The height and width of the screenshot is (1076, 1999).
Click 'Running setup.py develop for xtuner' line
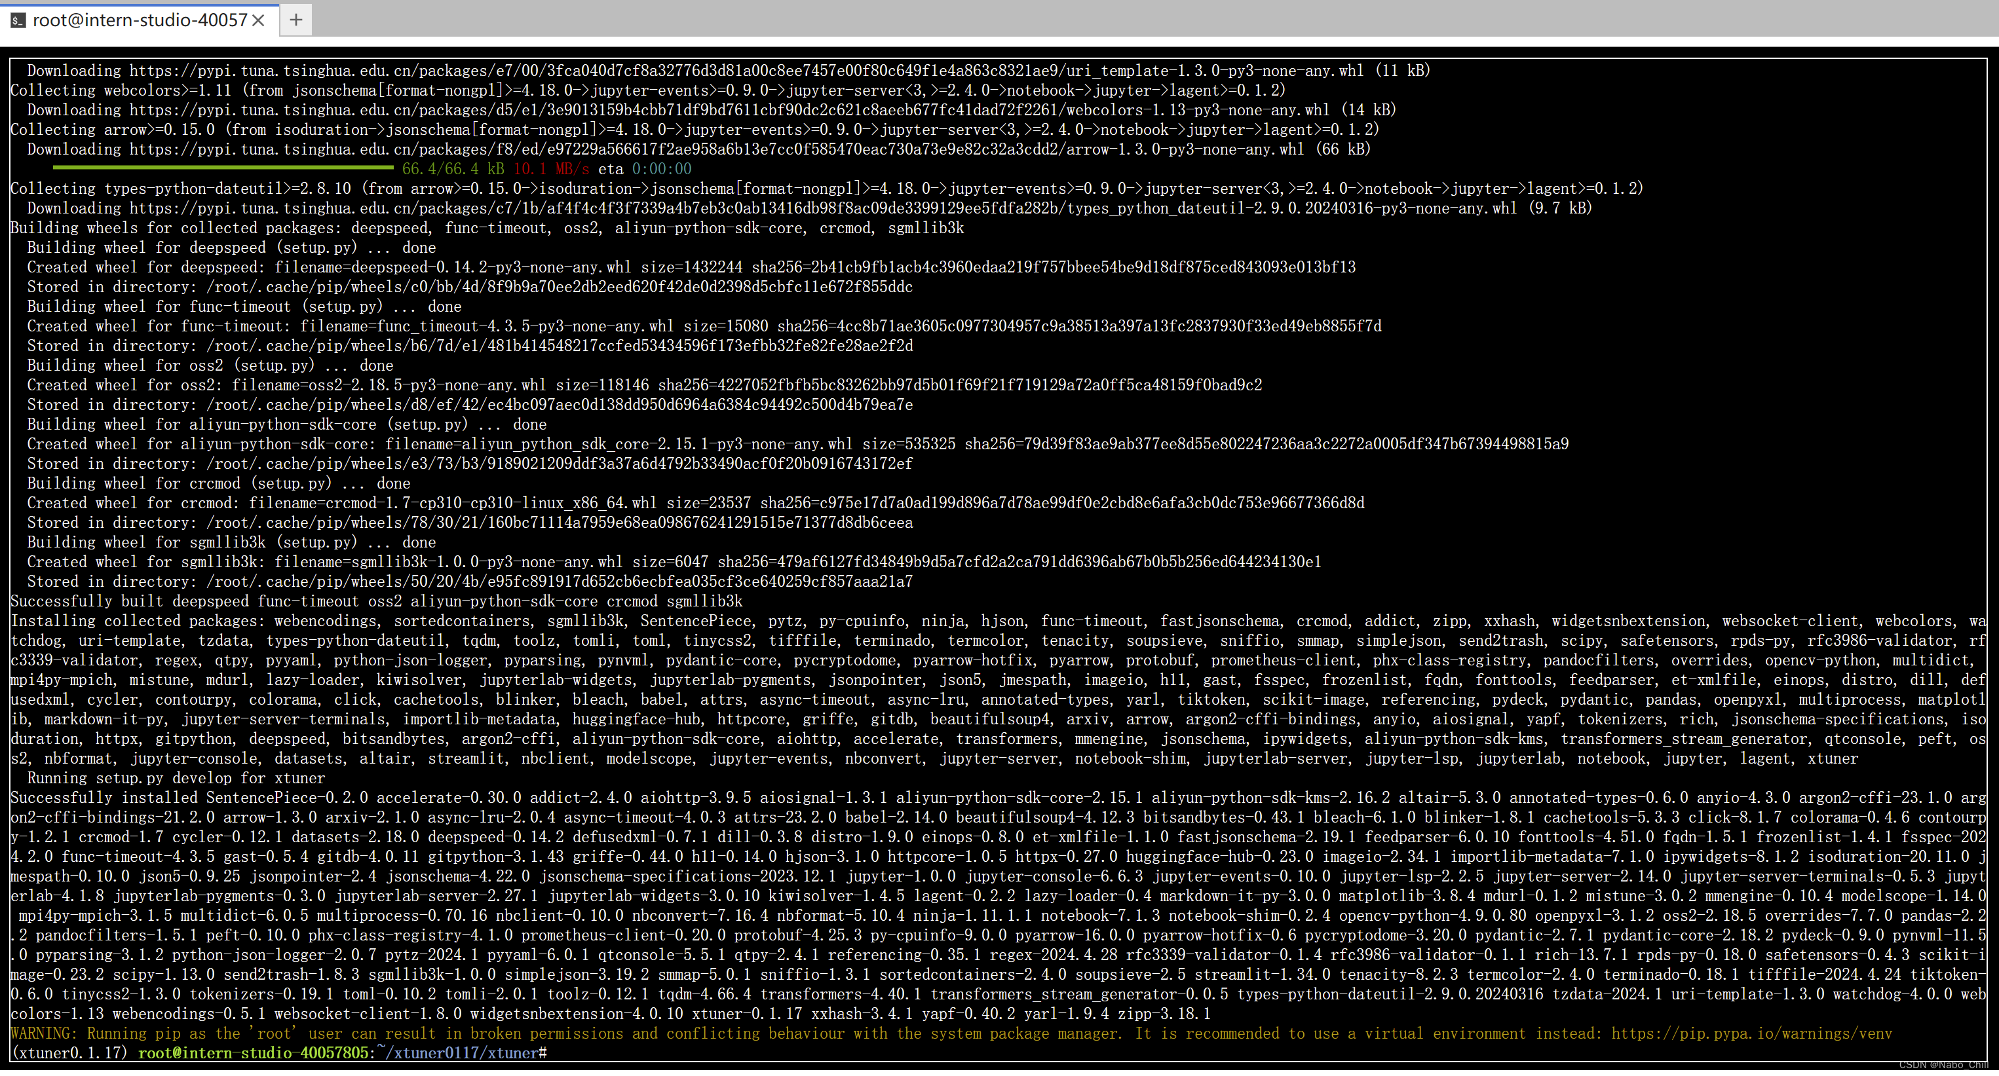coord(176,778)
